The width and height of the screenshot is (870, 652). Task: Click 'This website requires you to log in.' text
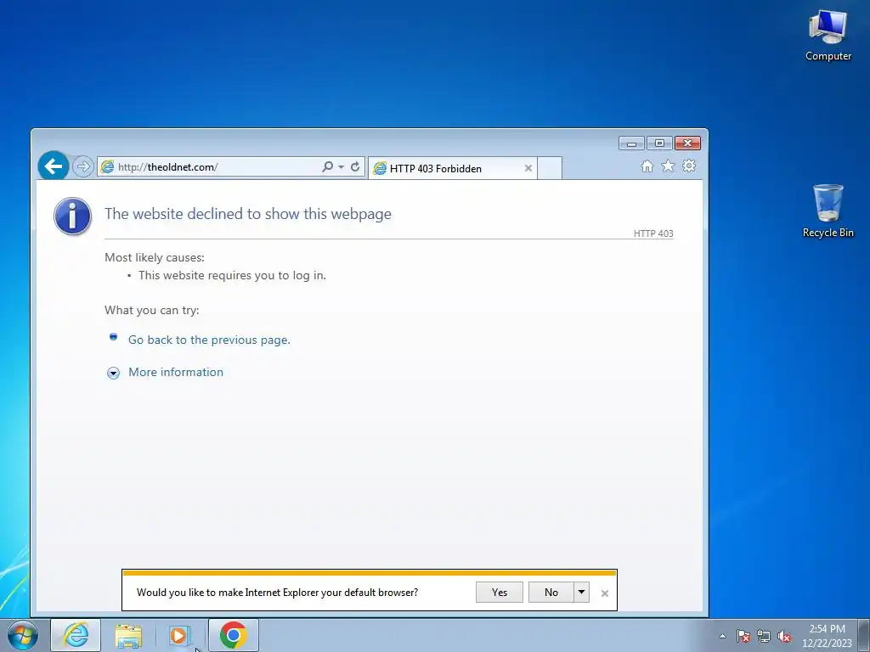[x=232, y=276]
